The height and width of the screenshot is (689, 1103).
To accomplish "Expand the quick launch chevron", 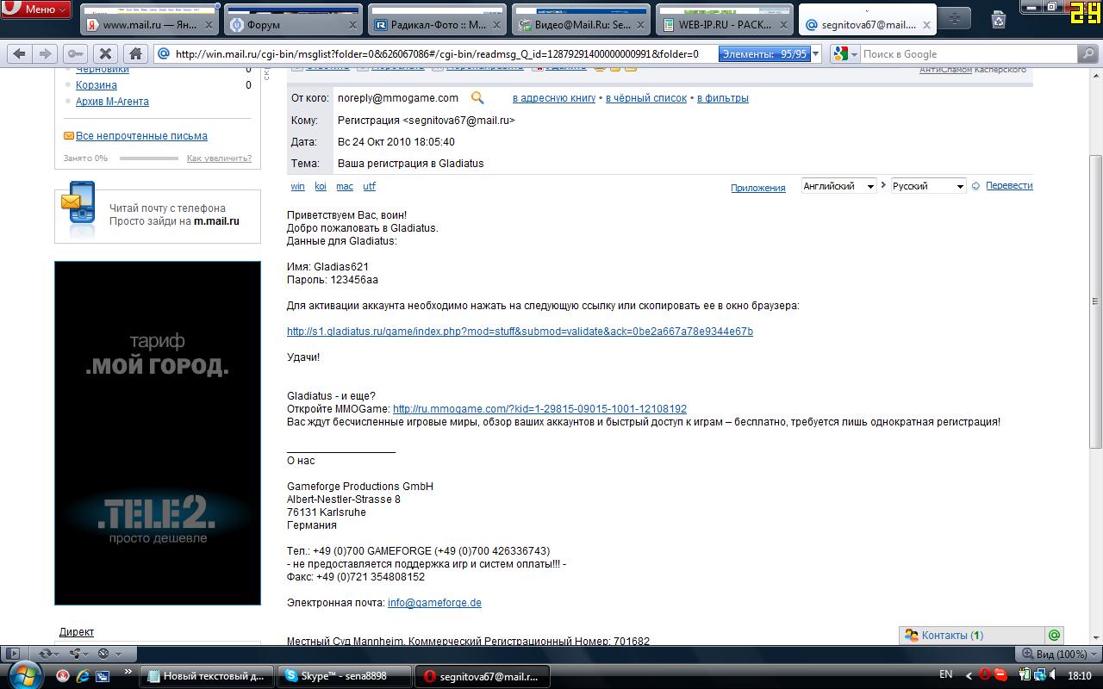I will pos(128,673).
